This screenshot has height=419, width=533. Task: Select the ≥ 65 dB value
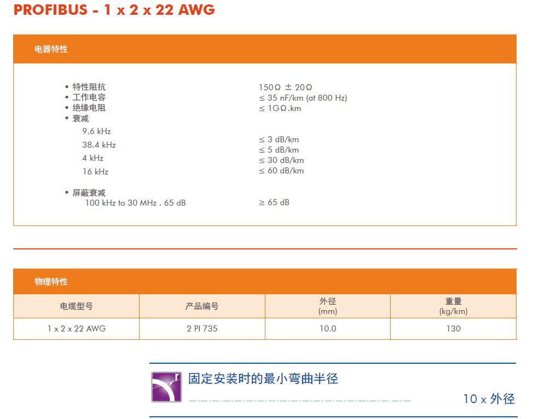tap(274, 202)
